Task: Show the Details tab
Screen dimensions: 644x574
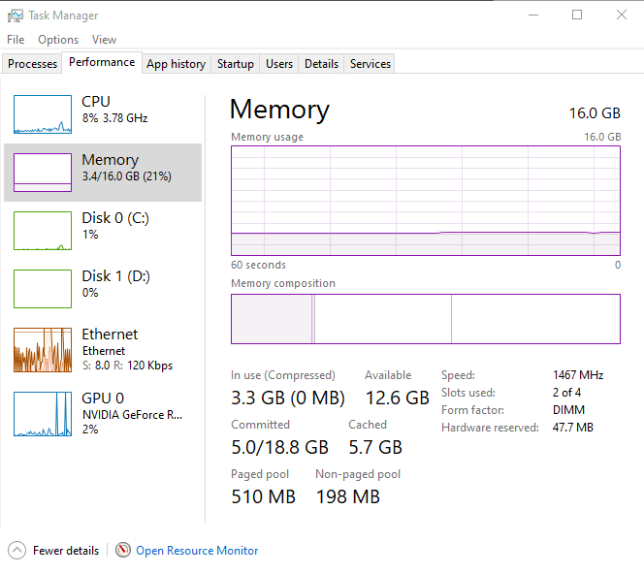Action: [321, 64]
